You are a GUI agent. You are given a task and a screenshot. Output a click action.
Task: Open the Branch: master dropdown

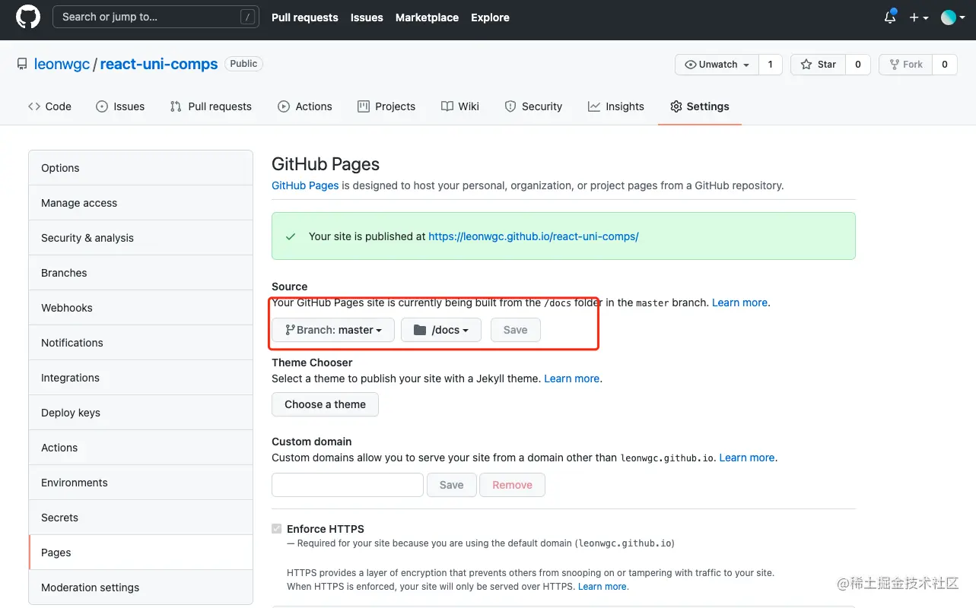pyautogui.click(x=332, y=330)
